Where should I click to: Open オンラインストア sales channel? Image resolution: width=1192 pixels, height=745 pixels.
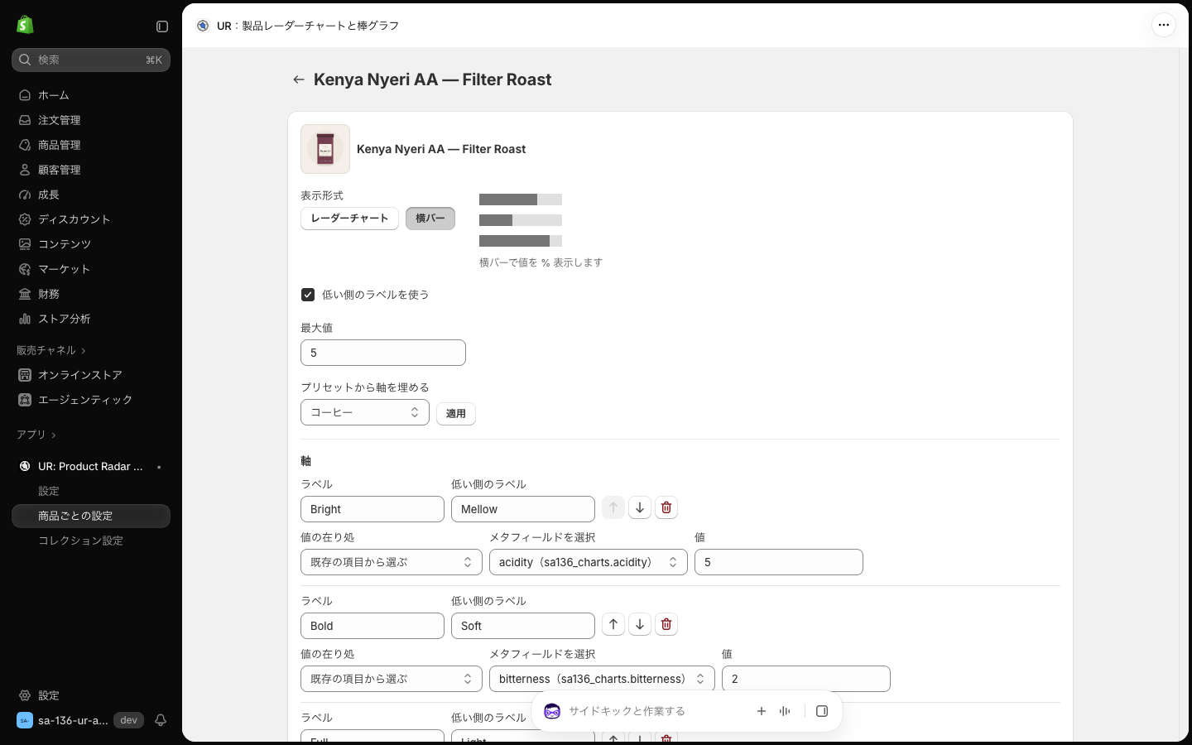click(x=91, y=375)
